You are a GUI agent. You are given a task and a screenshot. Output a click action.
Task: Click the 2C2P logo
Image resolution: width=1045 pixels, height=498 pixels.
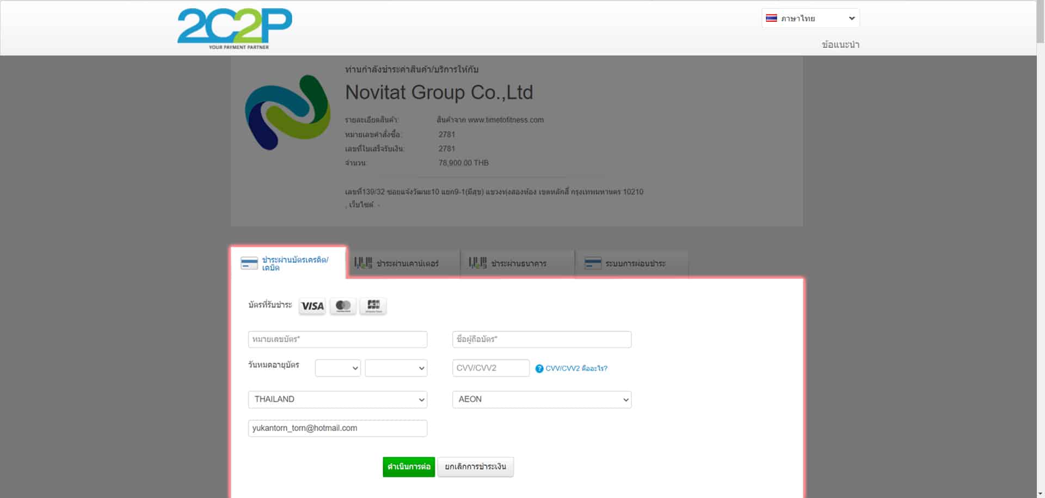pos(235,28)
